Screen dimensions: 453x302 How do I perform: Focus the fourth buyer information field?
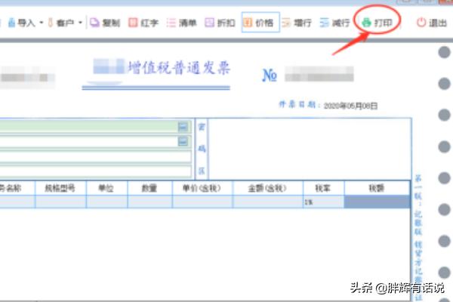[x=95, y=171]
